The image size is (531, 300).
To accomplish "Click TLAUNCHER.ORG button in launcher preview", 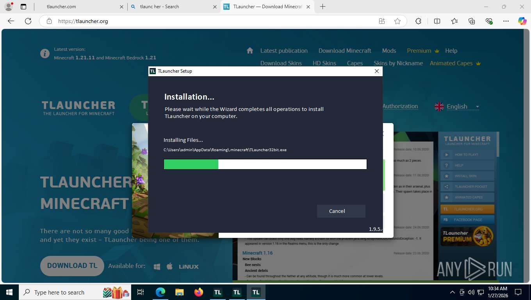I will coord(467,209).
